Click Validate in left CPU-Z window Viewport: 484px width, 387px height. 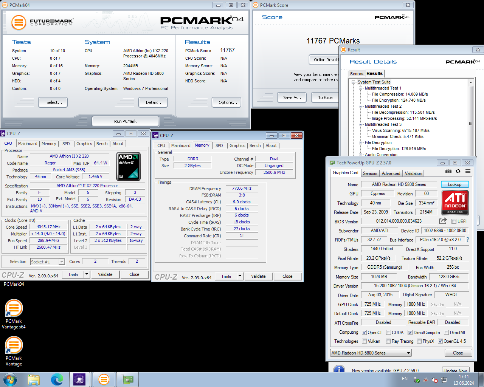pyautogui.click(x=105, y=274)
